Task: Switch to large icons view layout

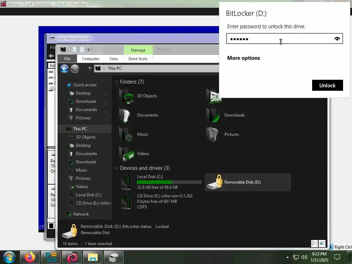Action: click(322, 243)
